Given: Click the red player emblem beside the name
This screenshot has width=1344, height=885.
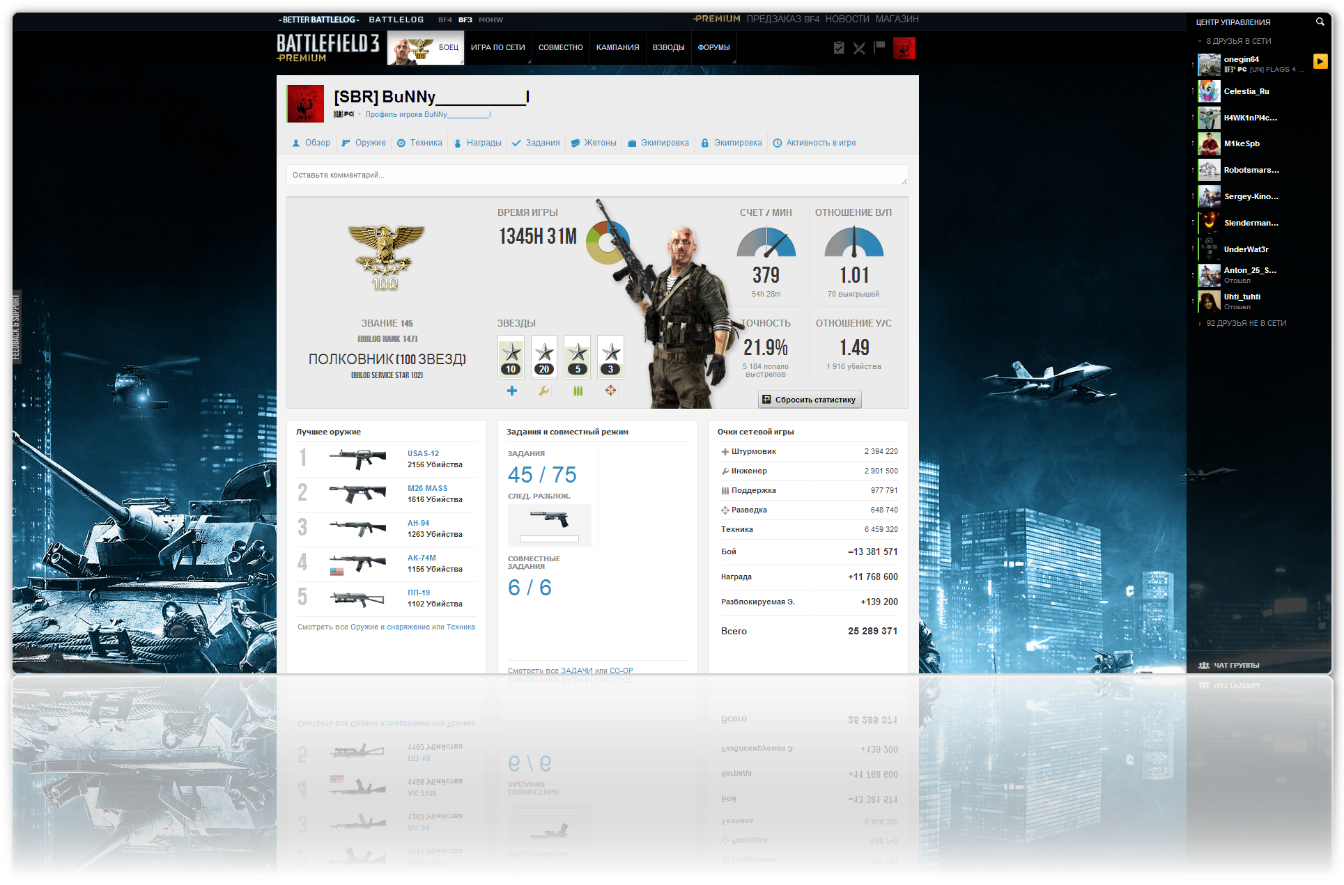Looking at the screenshot, I should coord(305,104).
